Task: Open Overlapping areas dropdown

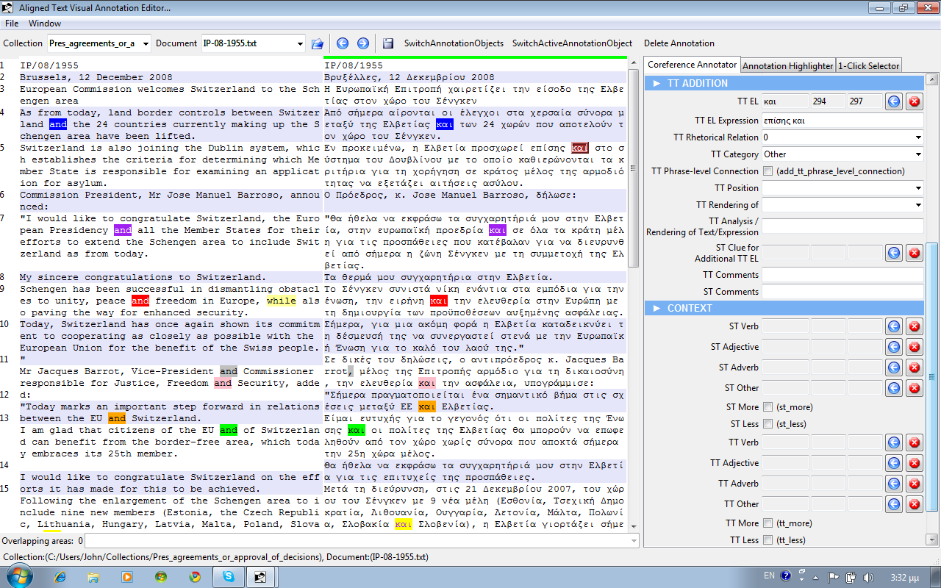Action: point(362,541)
